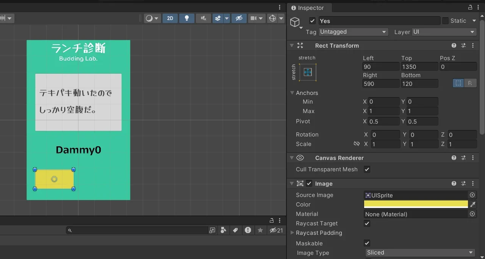The image size is (485, 259).
Task: Open Rect Transform presets
Action: 463,45
